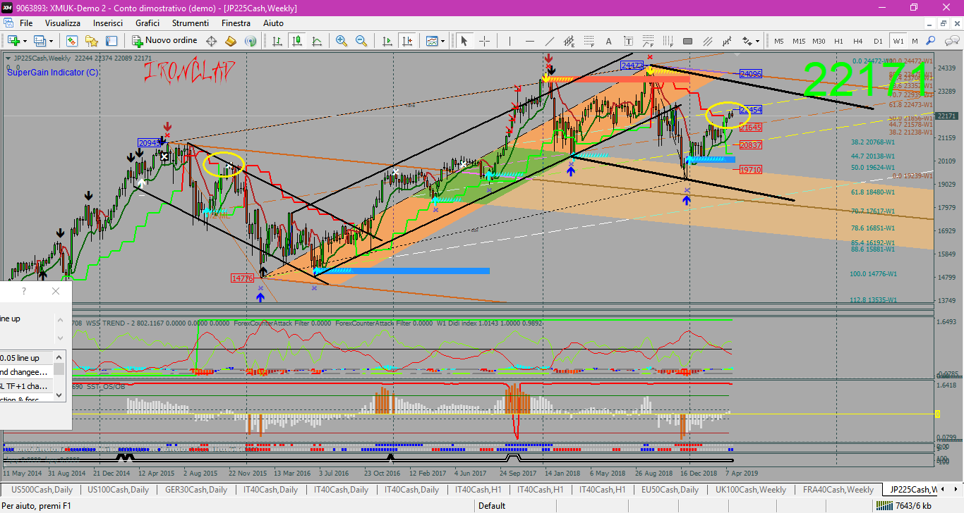Switch to US500Cash,Daily chart tab
The width and height of the screenshot is (964, 513).
coord(42,490)
